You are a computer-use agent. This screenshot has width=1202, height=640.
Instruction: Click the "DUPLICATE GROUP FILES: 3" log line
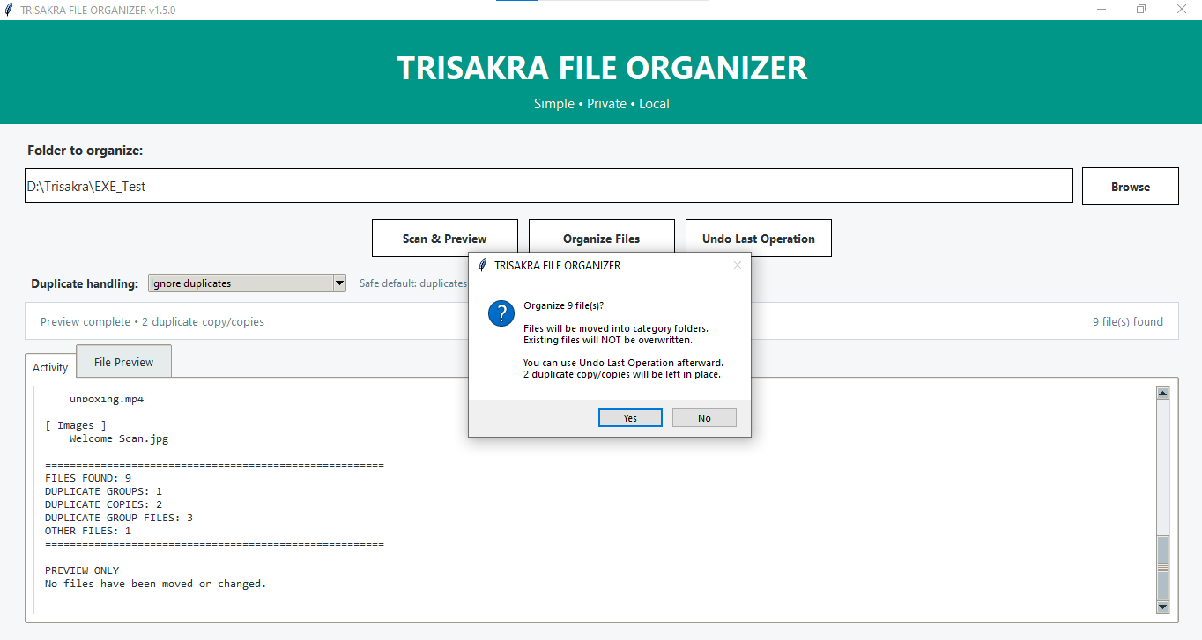119,518
